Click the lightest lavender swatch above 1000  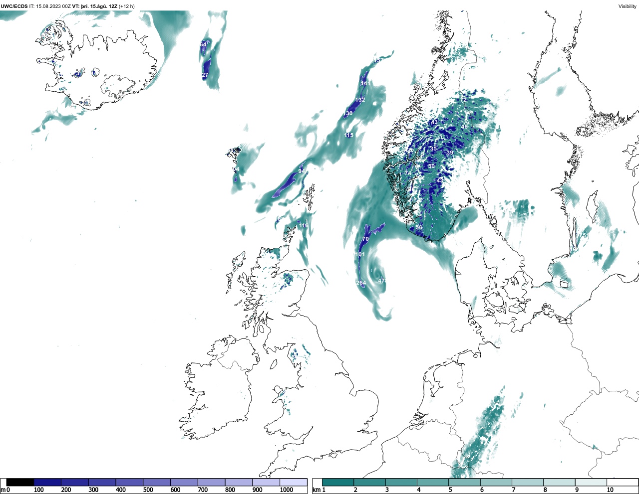pos(294,482)
